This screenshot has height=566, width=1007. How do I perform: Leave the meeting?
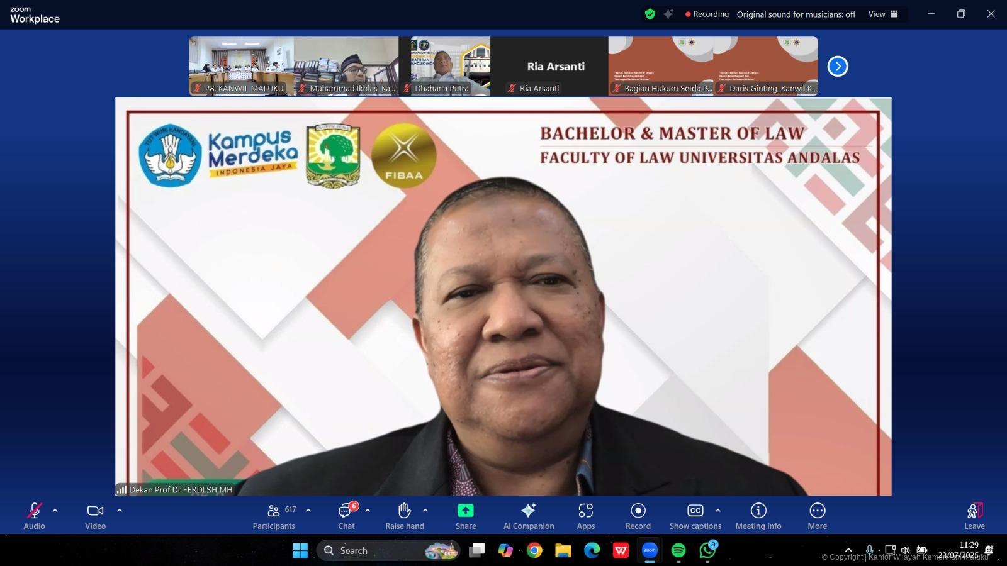974,516
